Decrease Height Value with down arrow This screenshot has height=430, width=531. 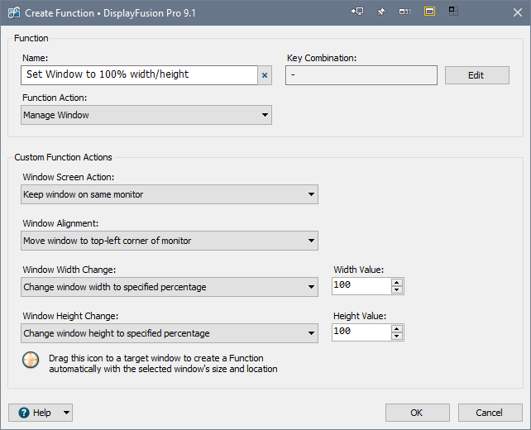[397, 337]
